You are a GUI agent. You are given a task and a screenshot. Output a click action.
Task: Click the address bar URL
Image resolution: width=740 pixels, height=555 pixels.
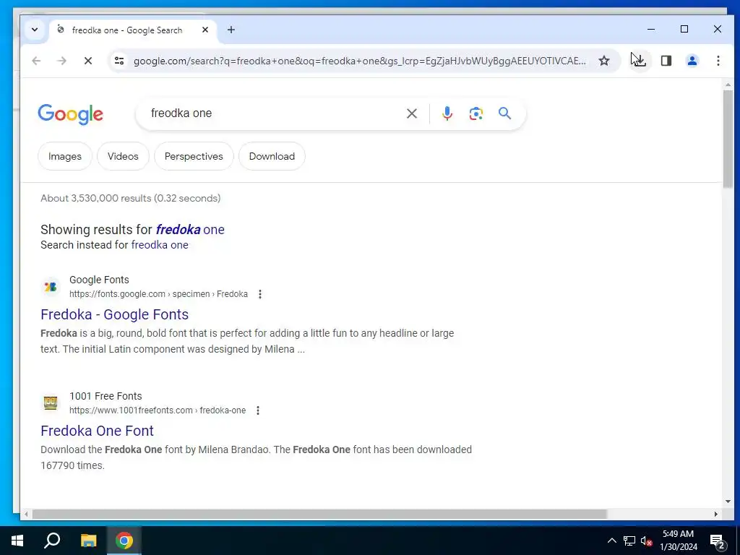[x=360, y=61]
